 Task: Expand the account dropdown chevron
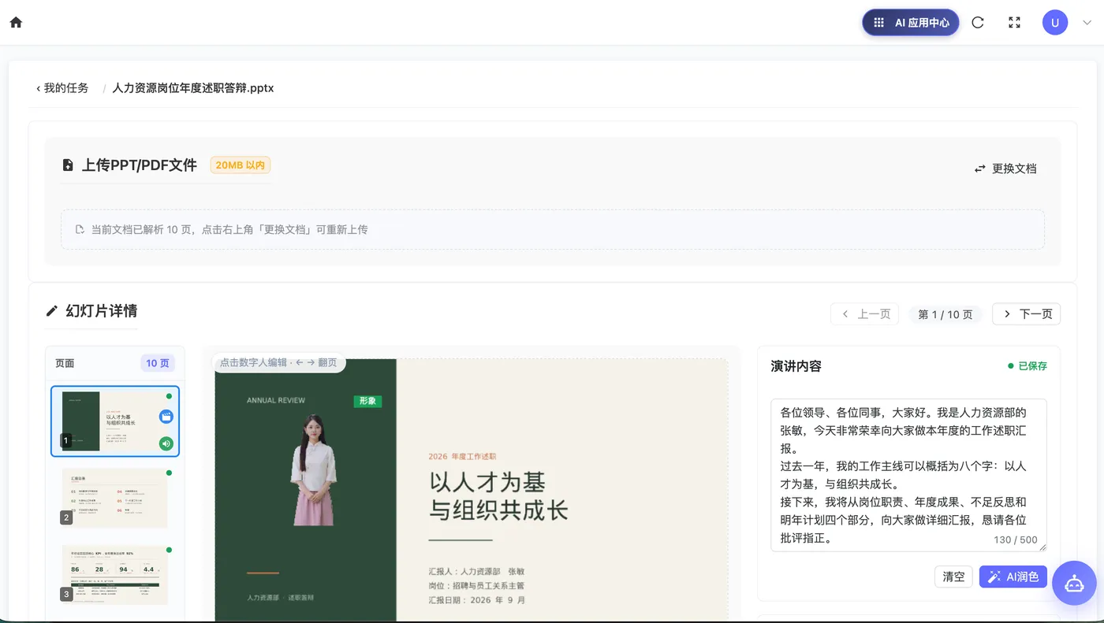[1087, 23]
